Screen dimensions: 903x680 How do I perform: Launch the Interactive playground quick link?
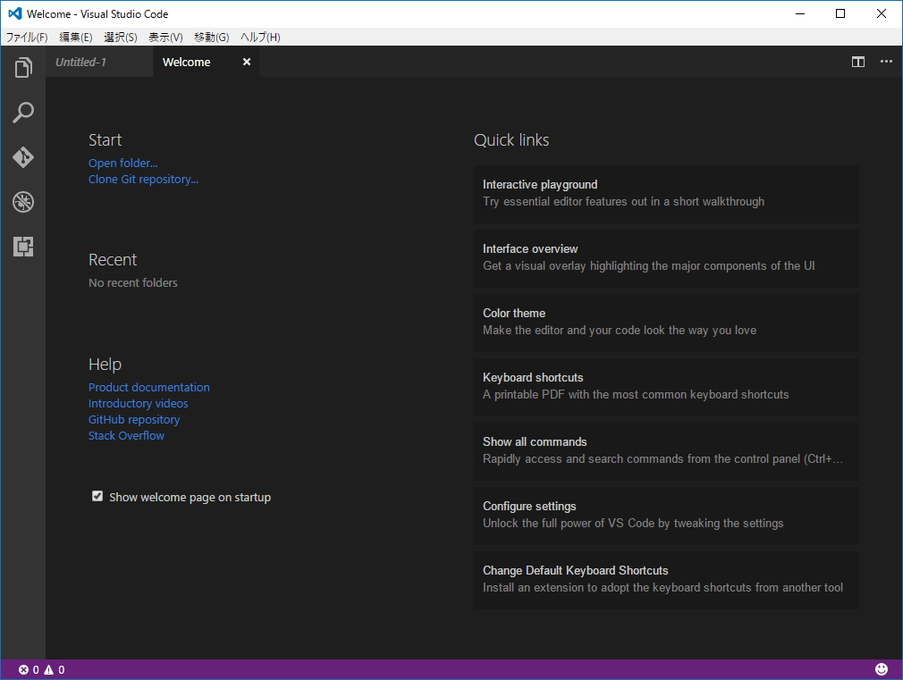pos(666,195)
